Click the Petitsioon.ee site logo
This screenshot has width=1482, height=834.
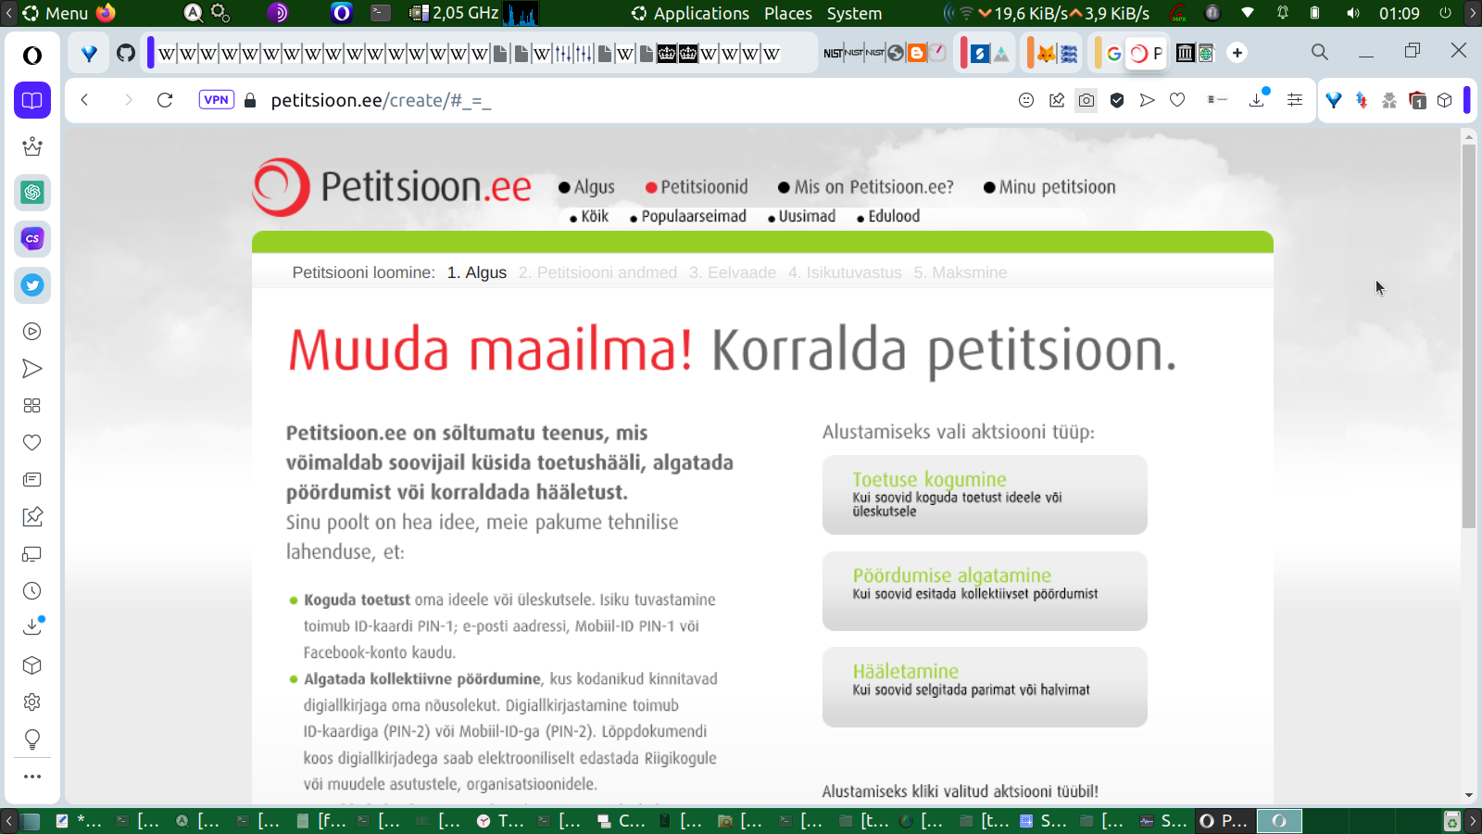point(392,187)
